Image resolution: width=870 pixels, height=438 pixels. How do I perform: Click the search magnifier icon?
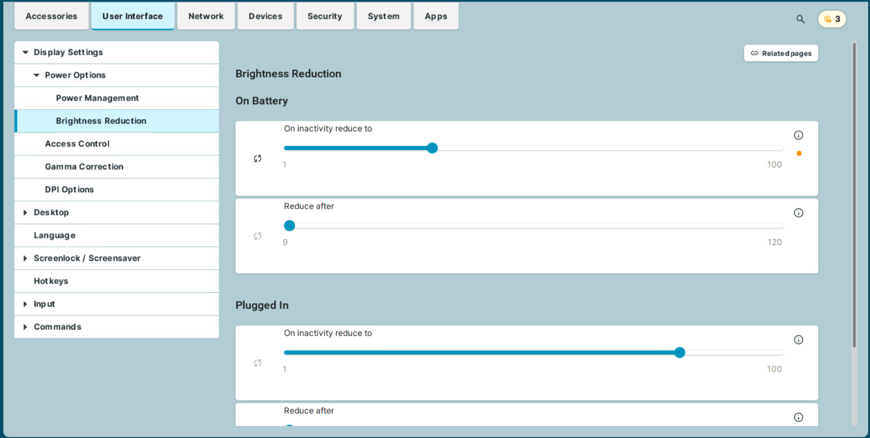(x=800, y=19)
